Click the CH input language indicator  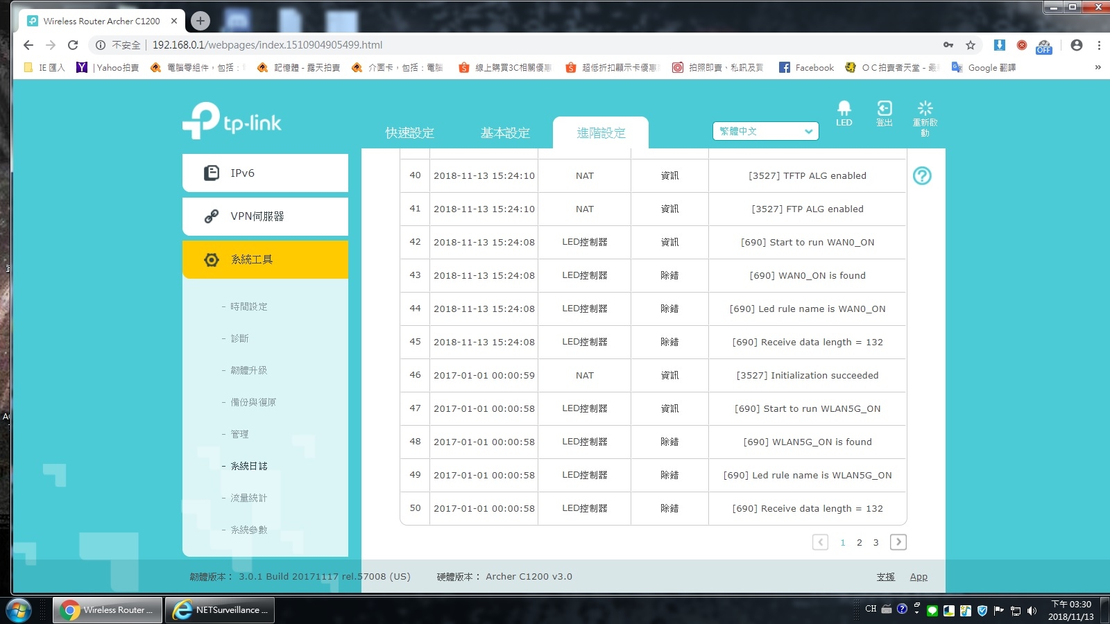pyautogui.click(x=871, y=609)
